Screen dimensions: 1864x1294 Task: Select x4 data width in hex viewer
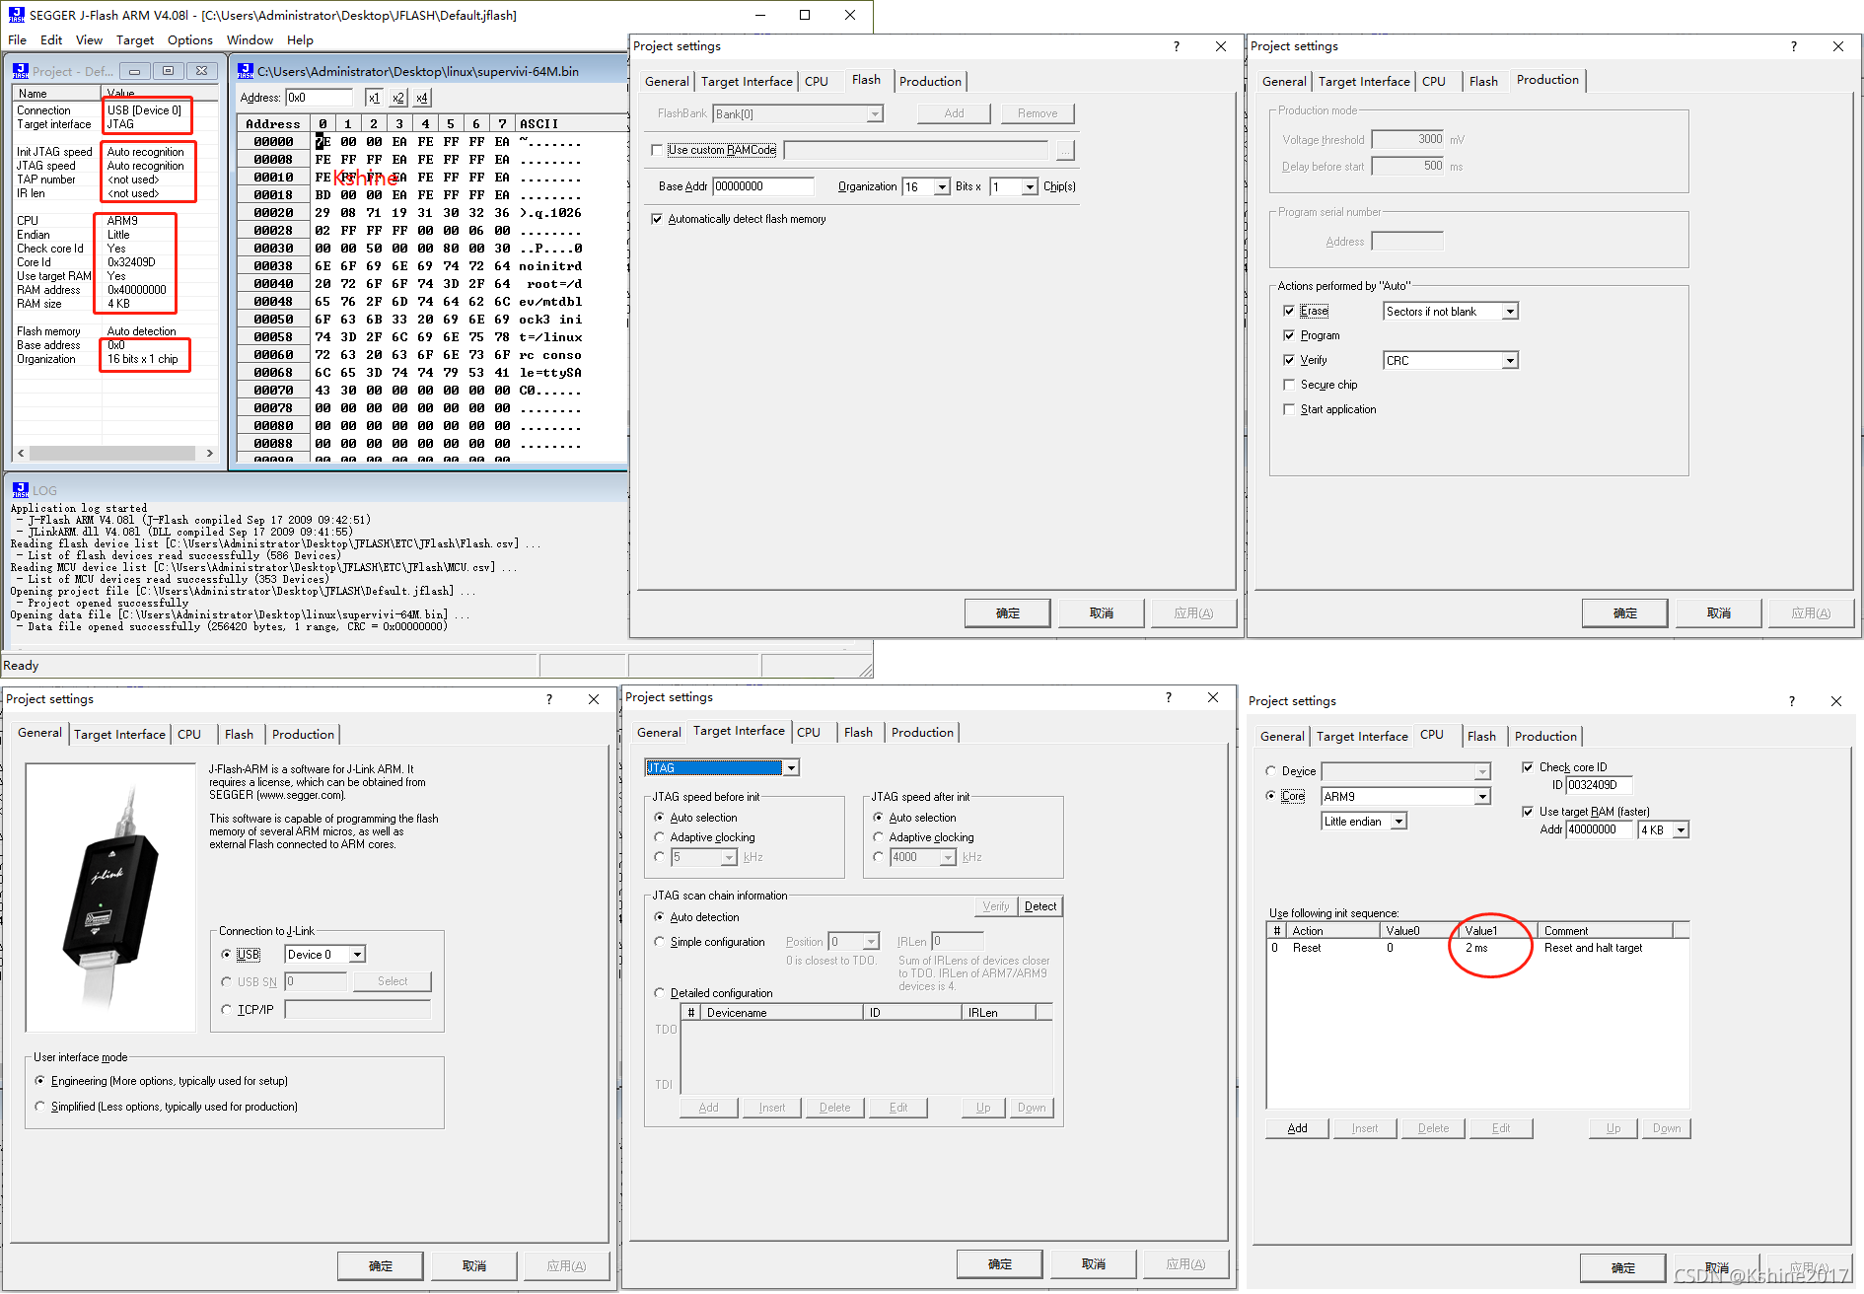click(422, 98)
